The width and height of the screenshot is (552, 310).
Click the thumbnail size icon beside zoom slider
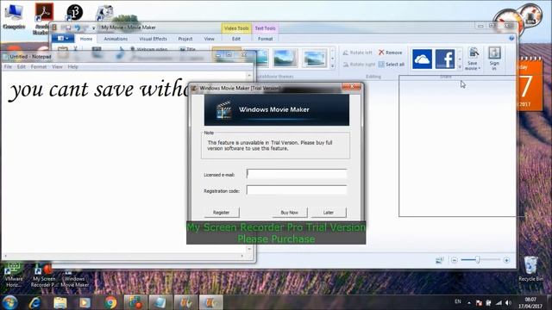tap(439, 260)
